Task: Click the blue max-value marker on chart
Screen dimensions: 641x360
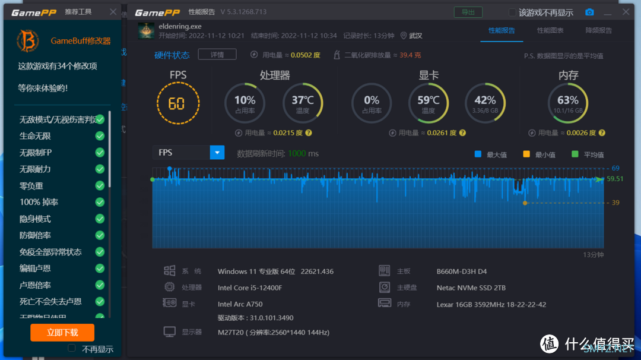Action: point(169,169)
